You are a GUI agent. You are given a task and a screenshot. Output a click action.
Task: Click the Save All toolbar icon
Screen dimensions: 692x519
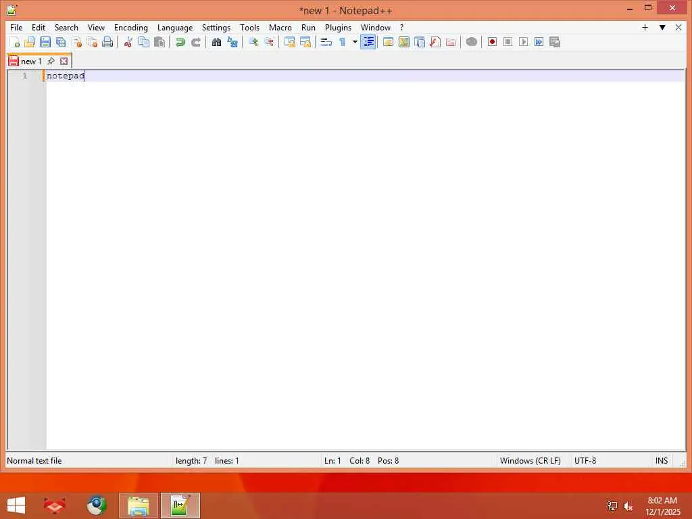[61, 42]
